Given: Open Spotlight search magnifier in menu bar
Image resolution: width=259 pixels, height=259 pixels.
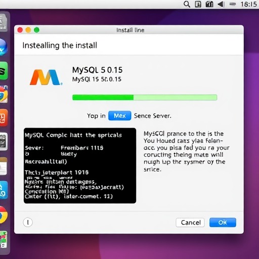Looking at the screenshot, I should (187, 4).
